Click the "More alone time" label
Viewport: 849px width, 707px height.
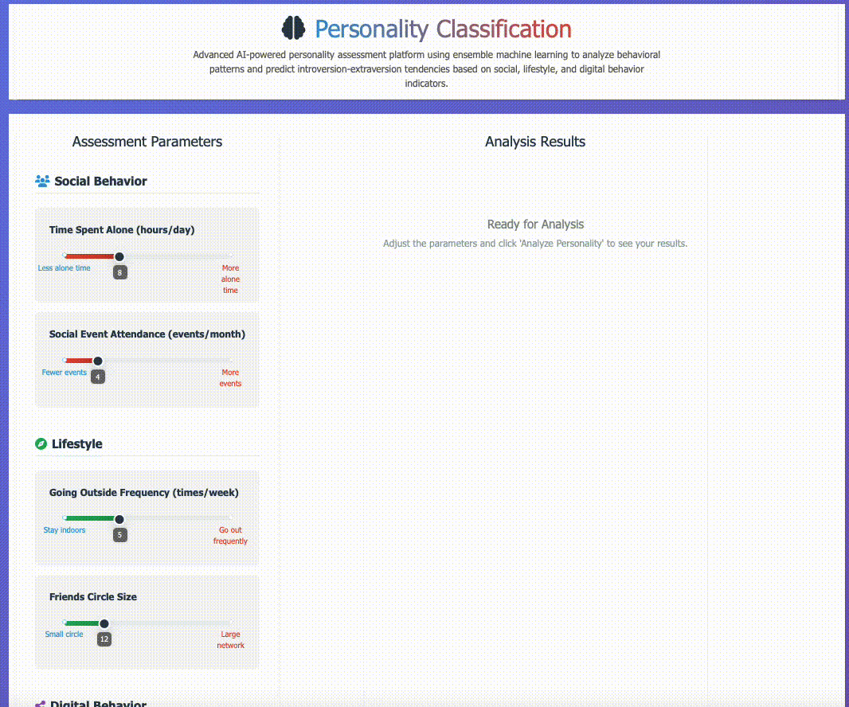click(230, 279)
